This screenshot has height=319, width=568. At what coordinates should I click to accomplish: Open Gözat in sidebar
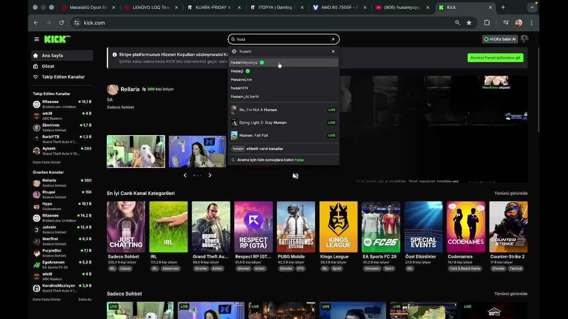(x=62, y=66)
